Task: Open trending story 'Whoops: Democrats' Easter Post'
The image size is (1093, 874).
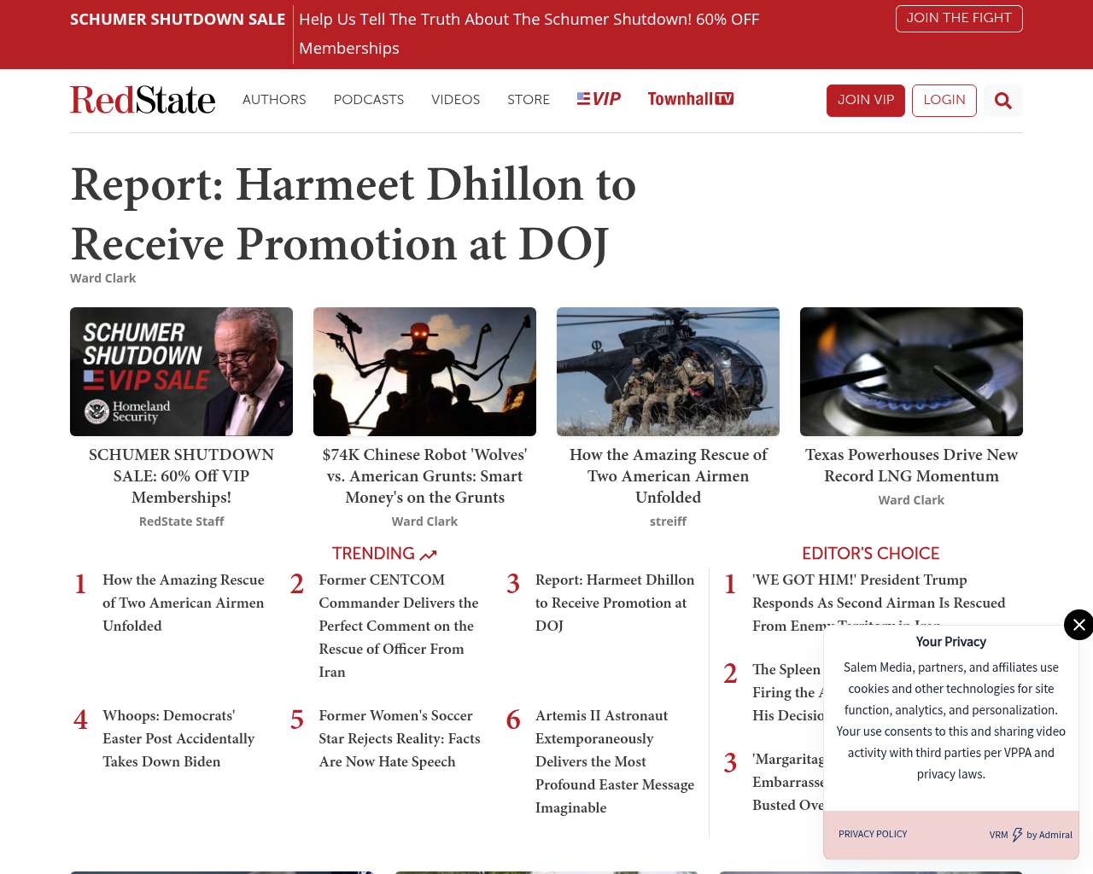Action: pos(178,738)
